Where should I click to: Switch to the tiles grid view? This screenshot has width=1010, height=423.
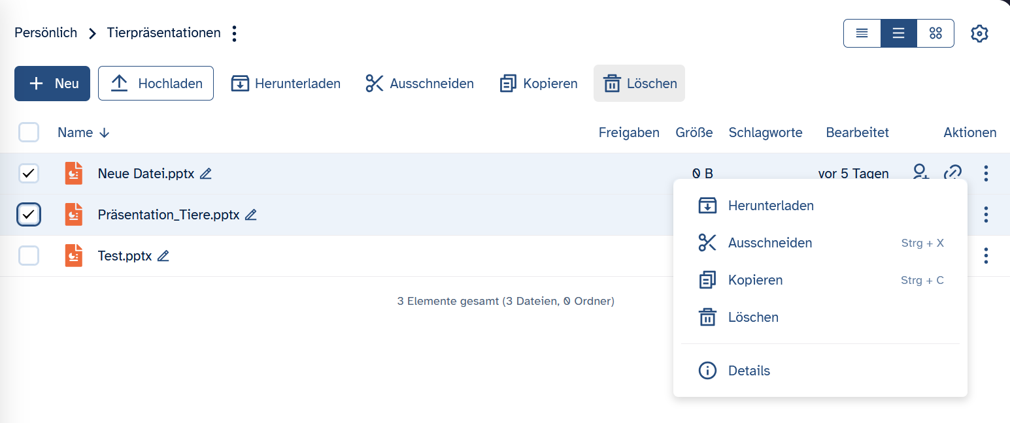935,33
